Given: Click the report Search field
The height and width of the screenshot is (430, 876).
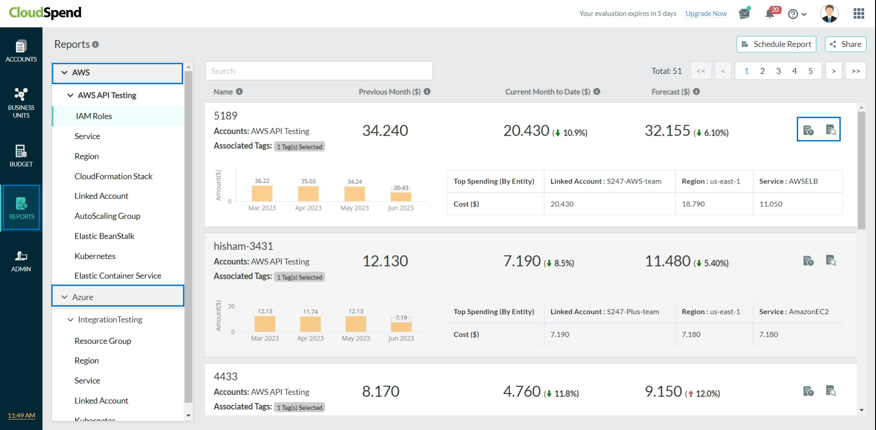Looking at the screenshot, I should [318, 71].
